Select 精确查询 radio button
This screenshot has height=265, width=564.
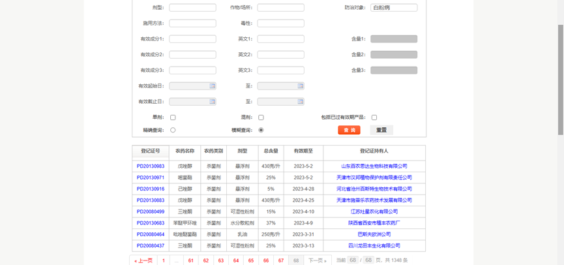(x=173, y=130)
